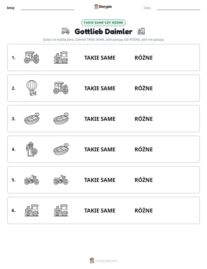Click the locomotive icon right of the Gottlieb Daimler title

coord(141,31)
